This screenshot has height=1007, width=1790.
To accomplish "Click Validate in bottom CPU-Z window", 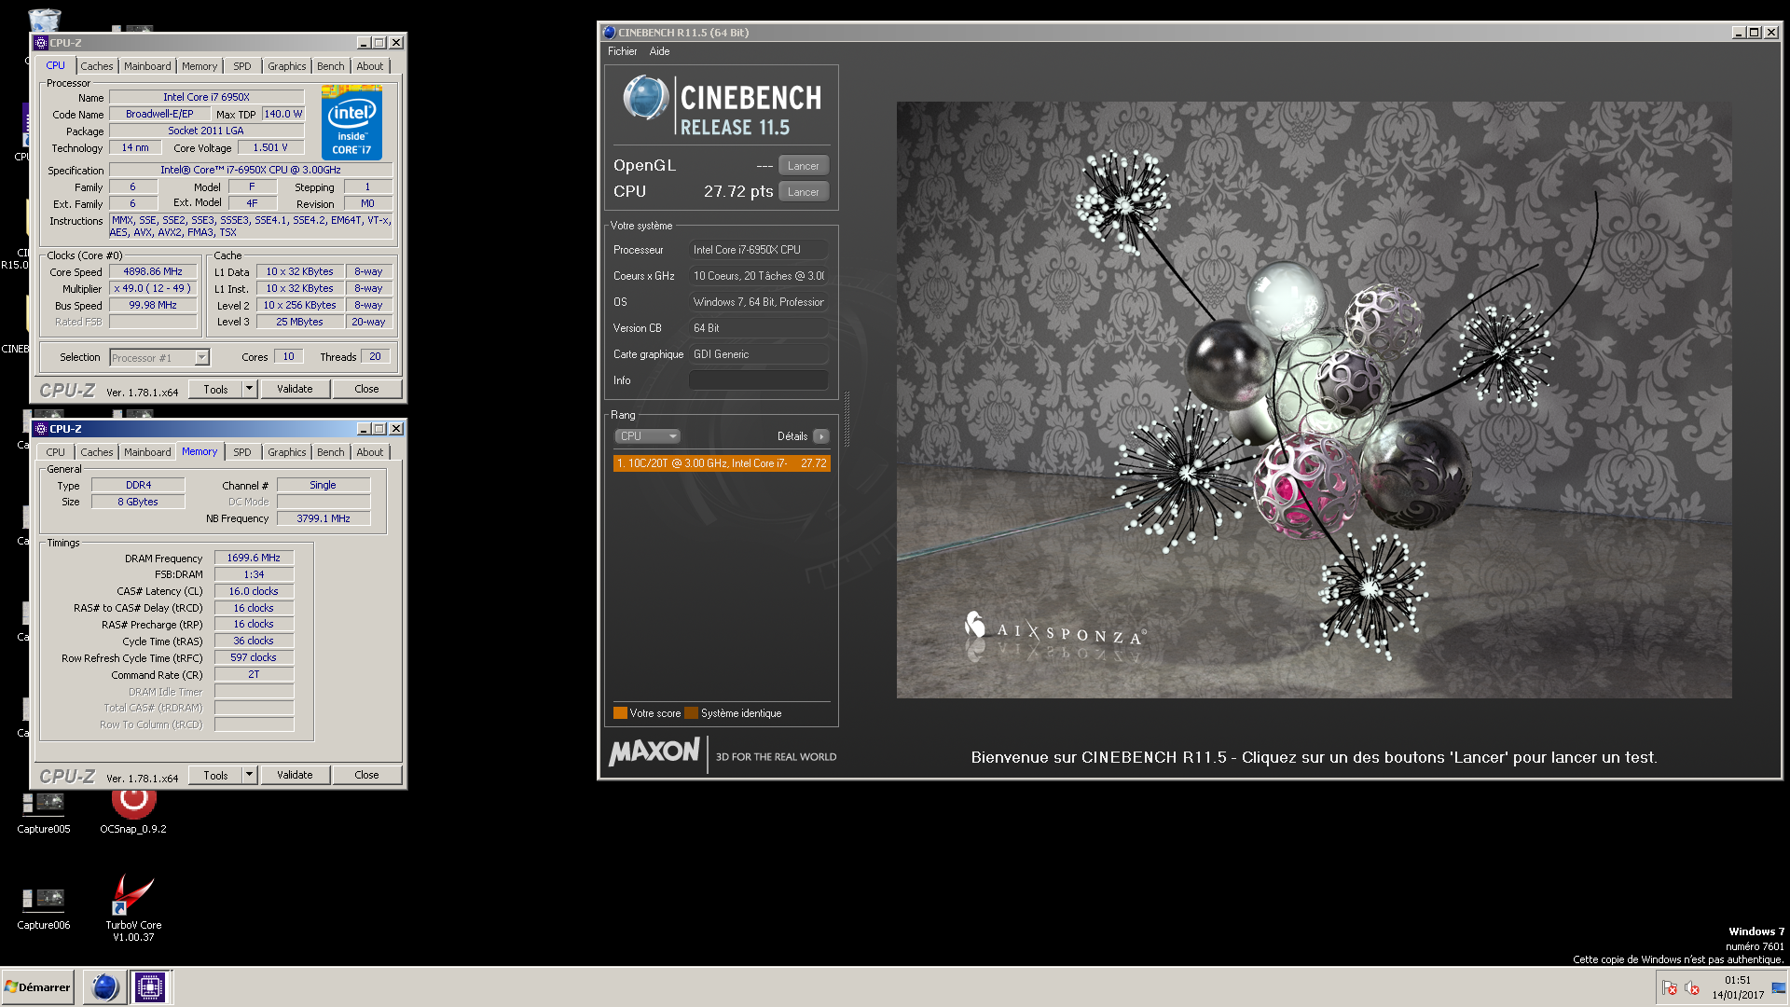I will pyautogui.click(x=295, y=775).
